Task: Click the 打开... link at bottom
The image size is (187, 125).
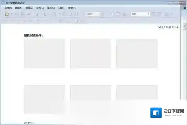Action: pyautogui.click(x=29, y=123)
